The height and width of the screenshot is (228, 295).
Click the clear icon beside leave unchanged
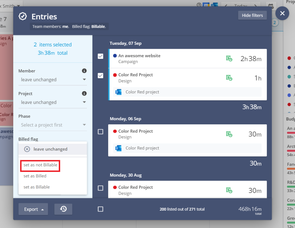pos(27,149)
